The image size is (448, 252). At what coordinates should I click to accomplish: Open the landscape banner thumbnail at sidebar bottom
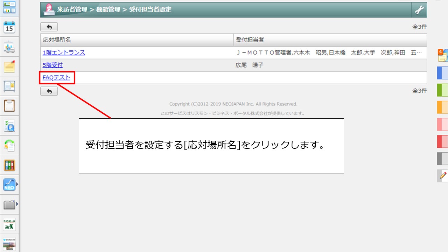pyautogui.click(x=9, y=244)
